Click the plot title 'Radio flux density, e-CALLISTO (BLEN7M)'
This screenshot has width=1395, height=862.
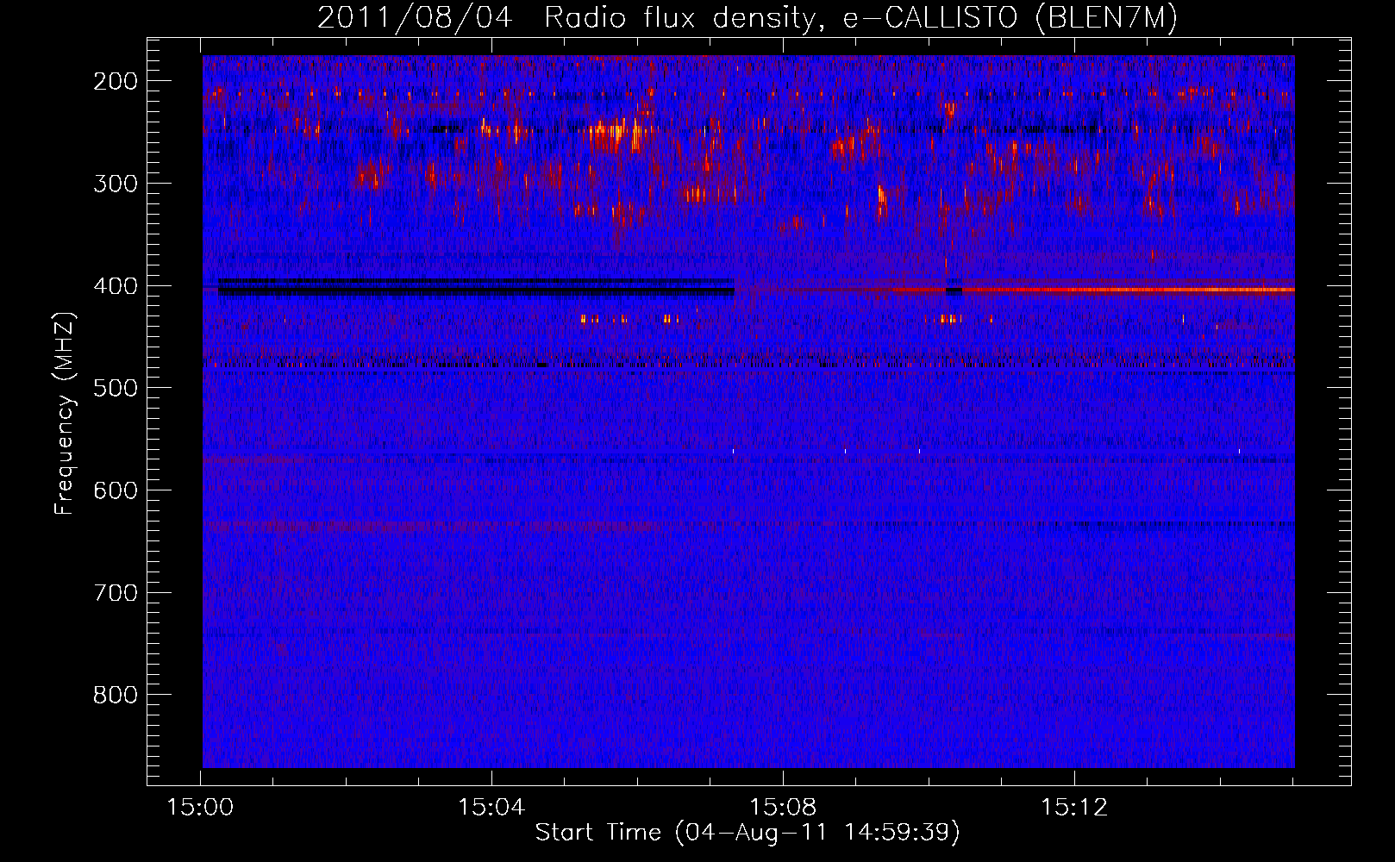(x=860, y=18)
